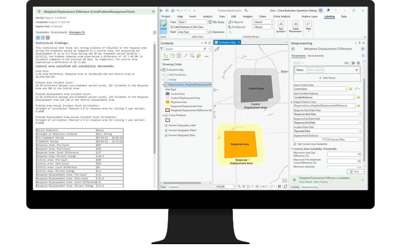Open the project search magnifier in title bar

[246, 10]
